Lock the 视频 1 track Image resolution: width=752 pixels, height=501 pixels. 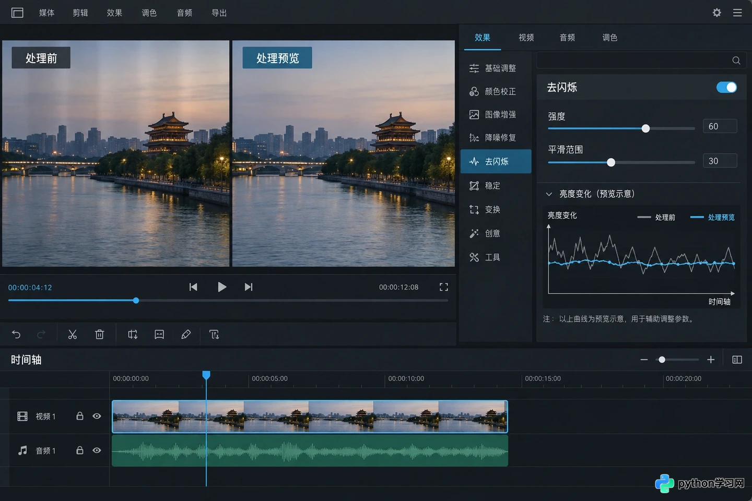click(80, 416)
